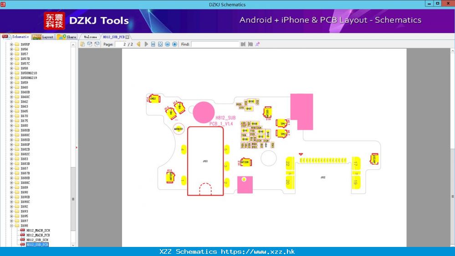Collapse the X698 folder node
Image resolution: width=455 pixels, height=256 pixels.
[x=11, y=226]
